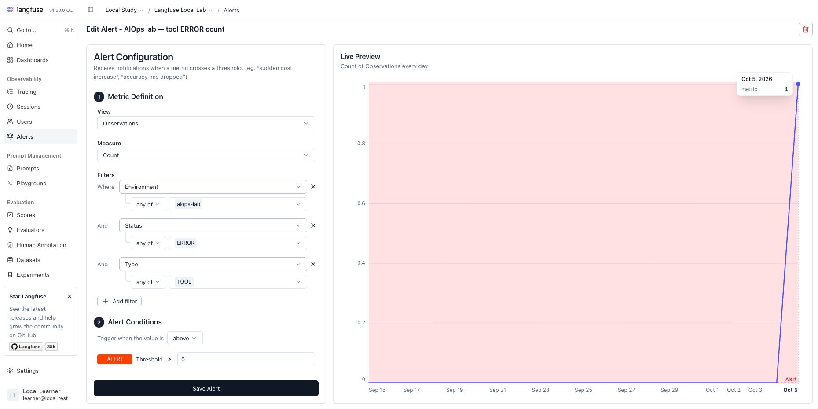Click Add filter button
This screenshot has height=409, width=818.
tap(119, 301)
